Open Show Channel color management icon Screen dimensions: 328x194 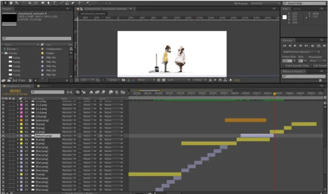coord(133,80)
